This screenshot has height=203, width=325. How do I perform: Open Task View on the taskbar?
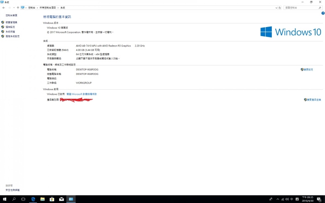[23, 199]
